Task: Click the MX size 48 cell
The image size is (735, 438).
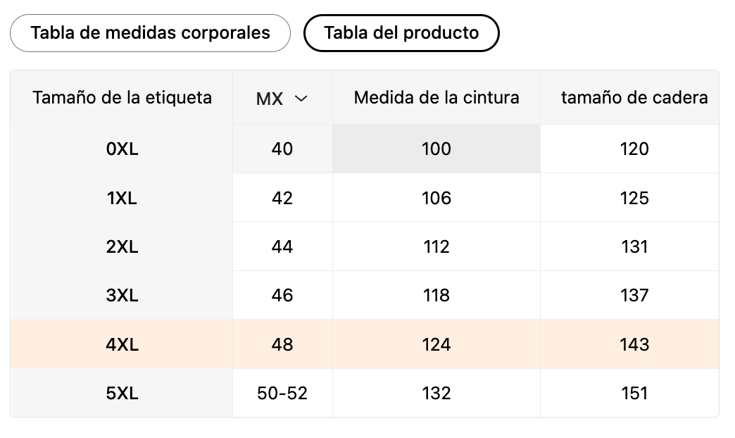Action: tap(282, 344)
